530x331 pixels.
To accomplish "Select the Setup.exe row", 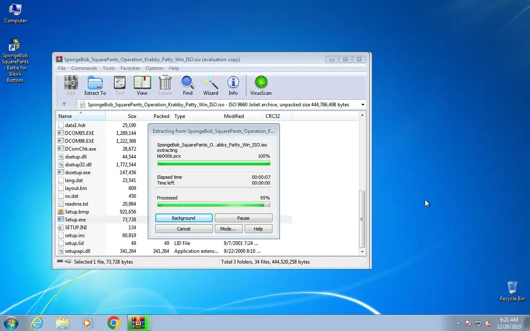I will tap(174, 219).
